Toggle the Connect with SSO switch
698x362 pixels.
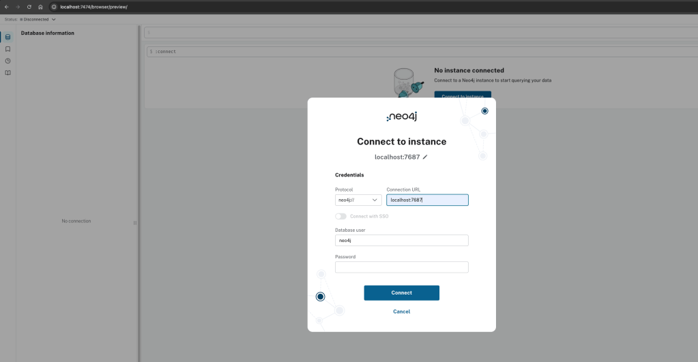340,216
